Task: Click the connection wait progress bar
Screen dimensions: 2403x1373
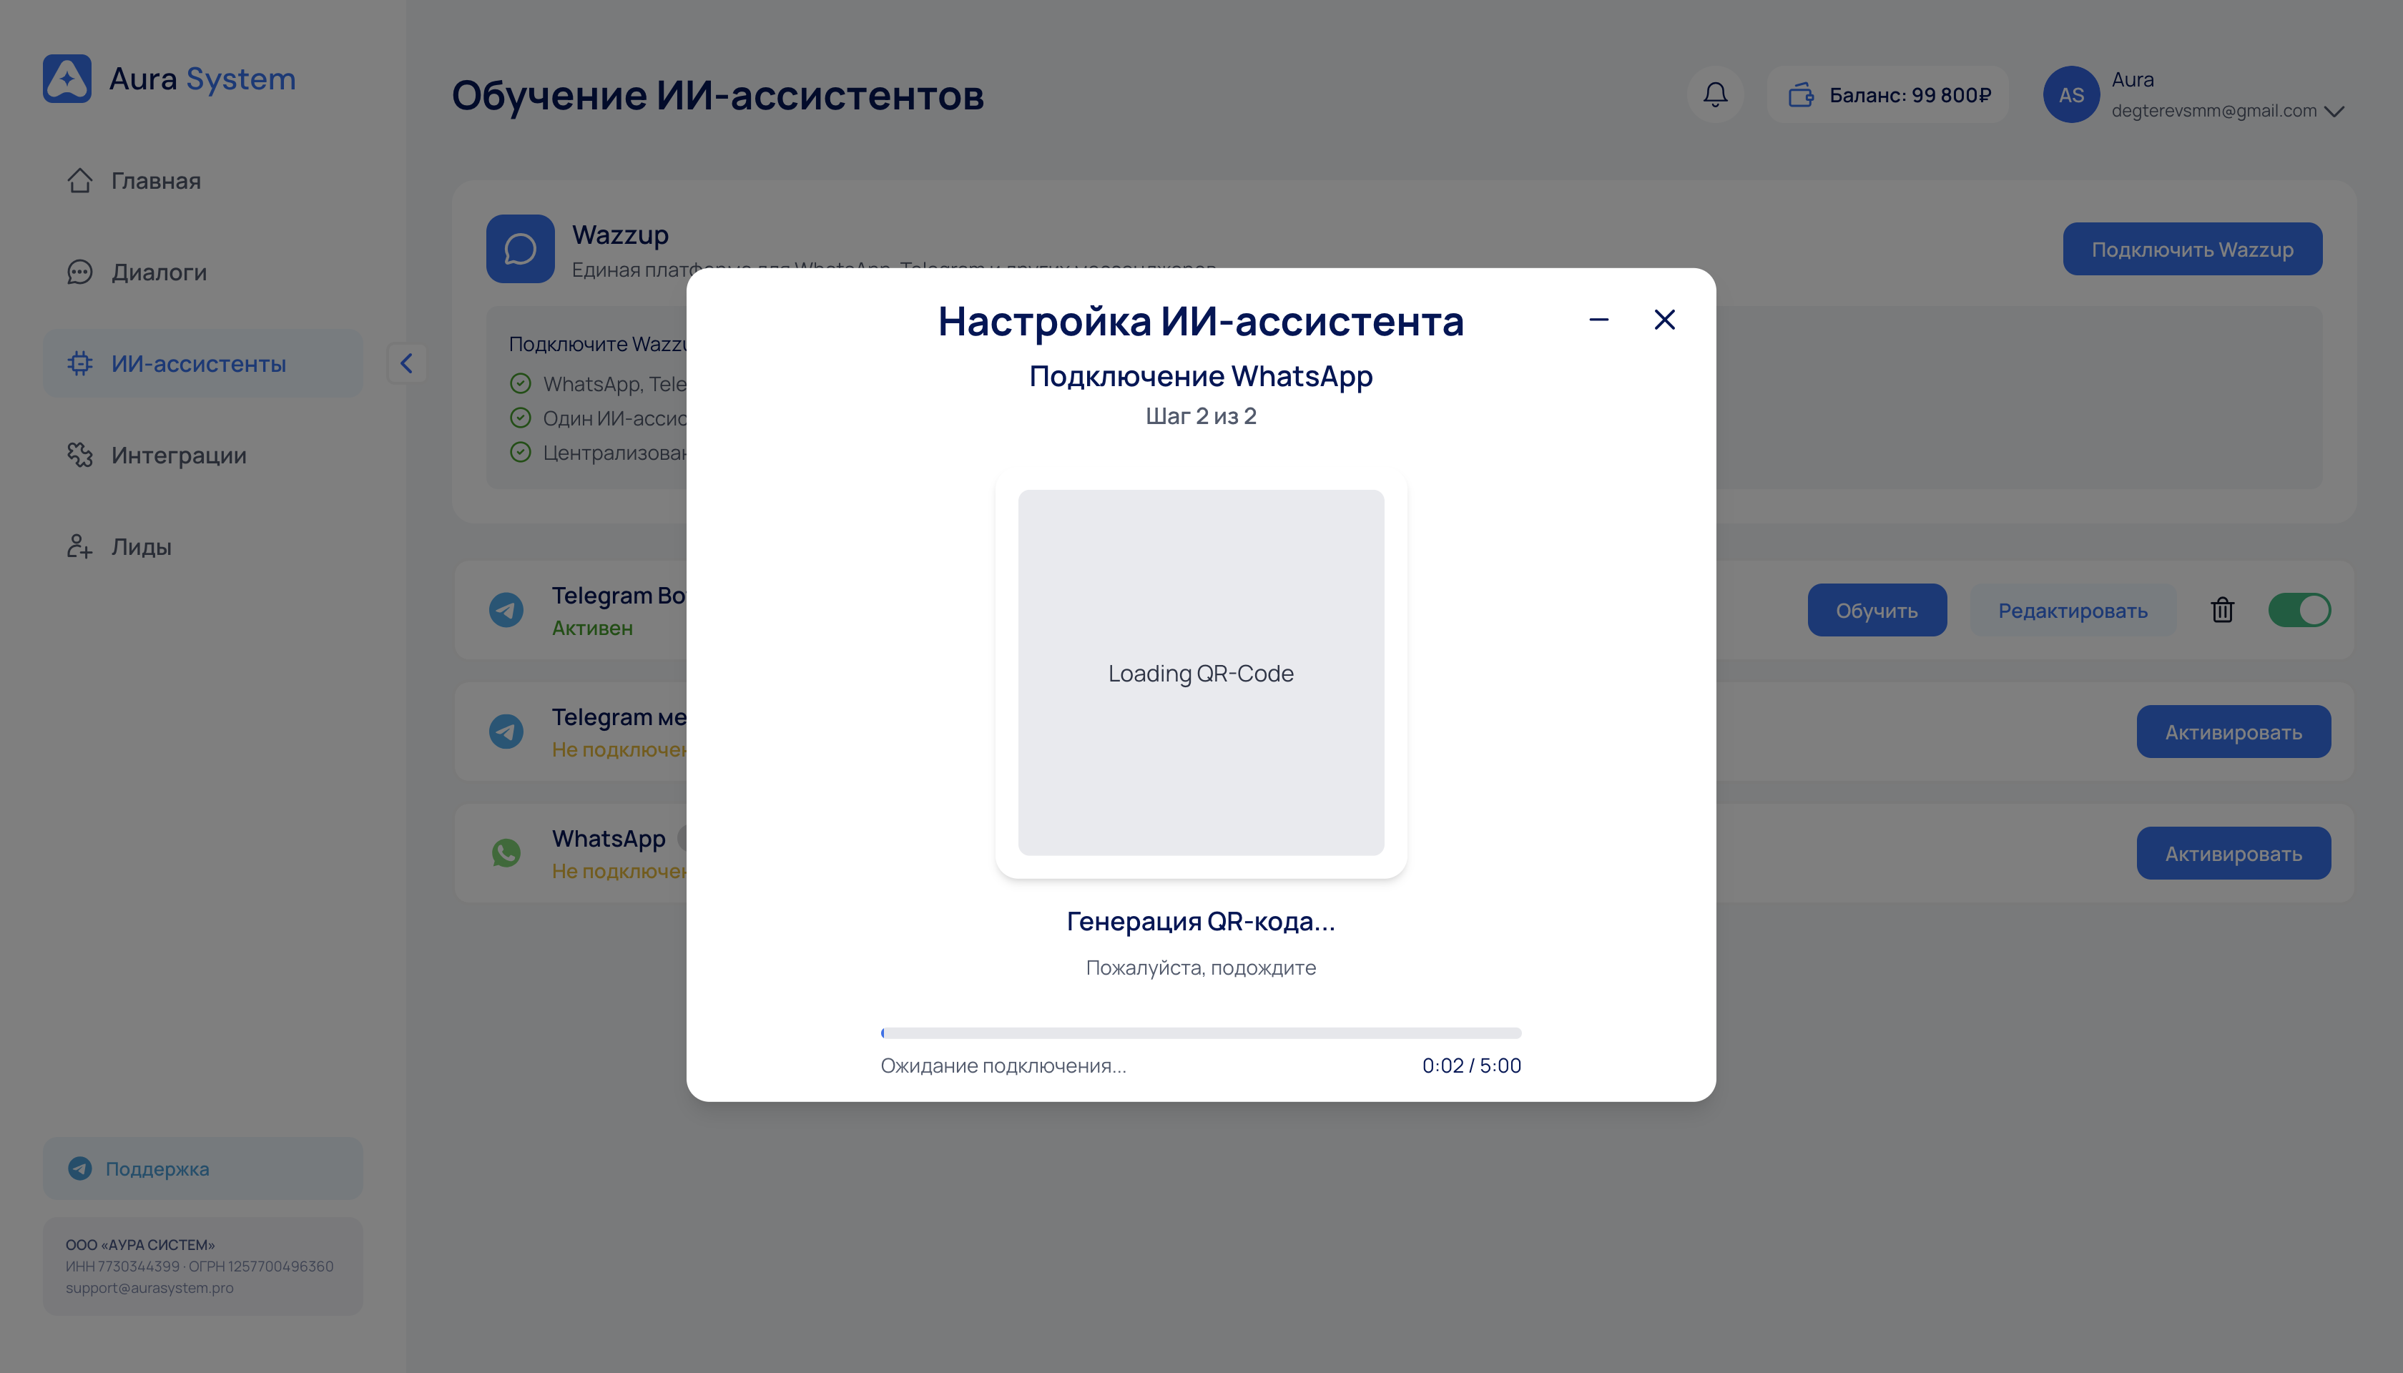Action: tap(1201, 1033)
